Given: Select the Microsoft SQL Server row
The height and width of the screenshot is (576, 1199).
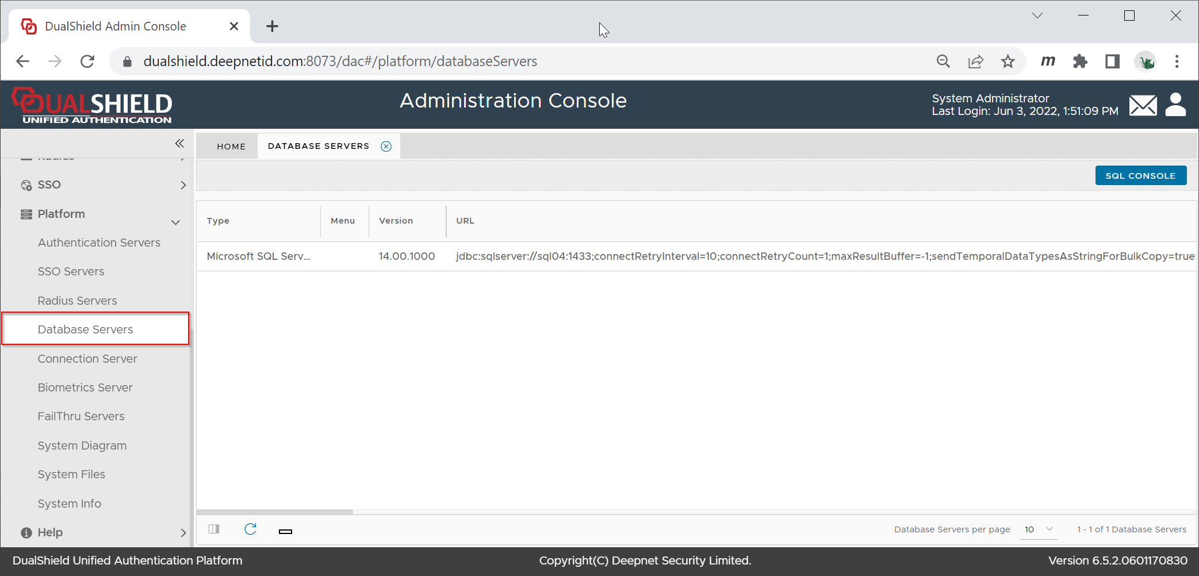Looking at the screenshot, I should 258,256.
